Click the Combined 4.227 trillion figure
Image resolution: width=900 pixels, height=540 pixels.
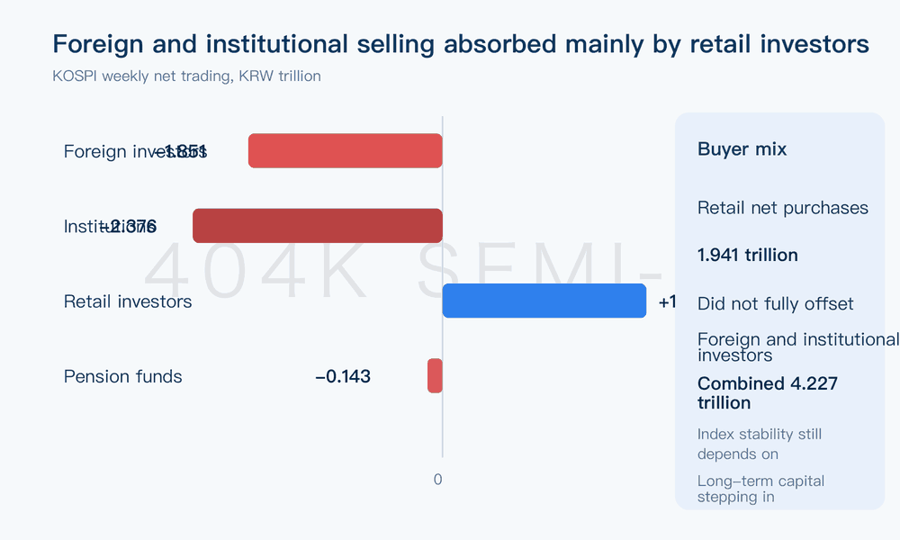tap(768, 393)
